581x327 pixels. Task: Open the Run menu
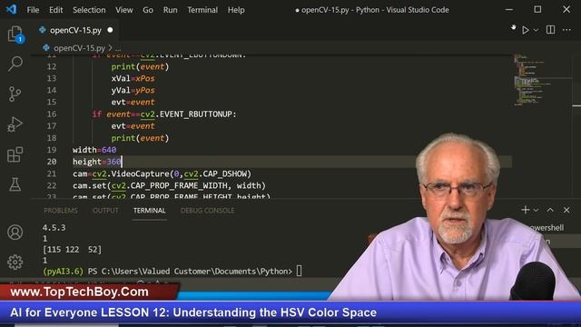(x=170, y=10)
